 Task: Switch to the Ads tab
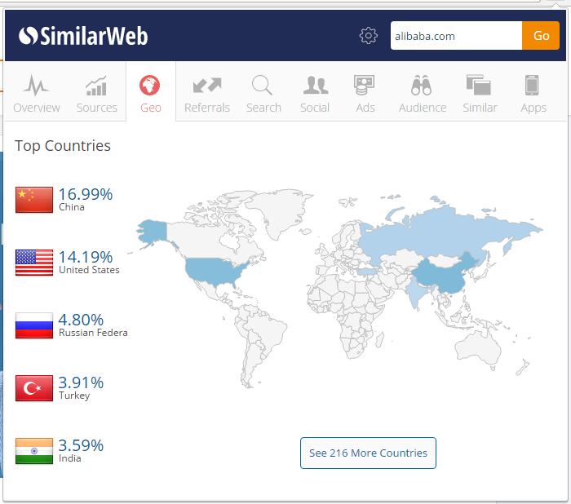365,93
